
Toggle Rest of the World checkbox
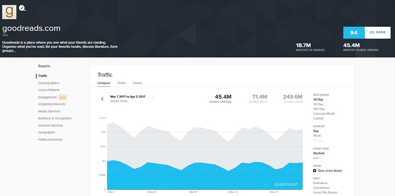click(x=315, y=171)
